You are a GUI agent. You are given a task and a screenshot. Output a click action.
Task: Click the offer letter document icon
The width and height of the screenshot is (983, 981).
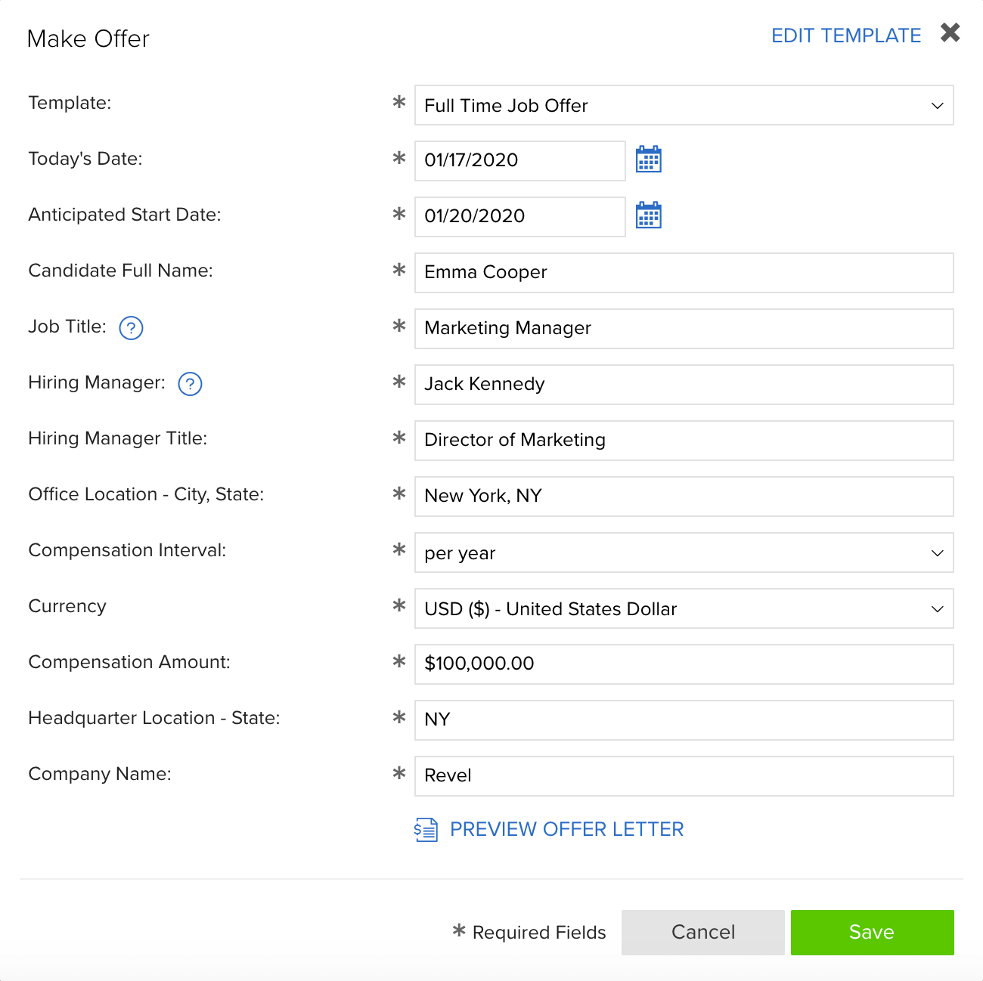click(426, 829)
